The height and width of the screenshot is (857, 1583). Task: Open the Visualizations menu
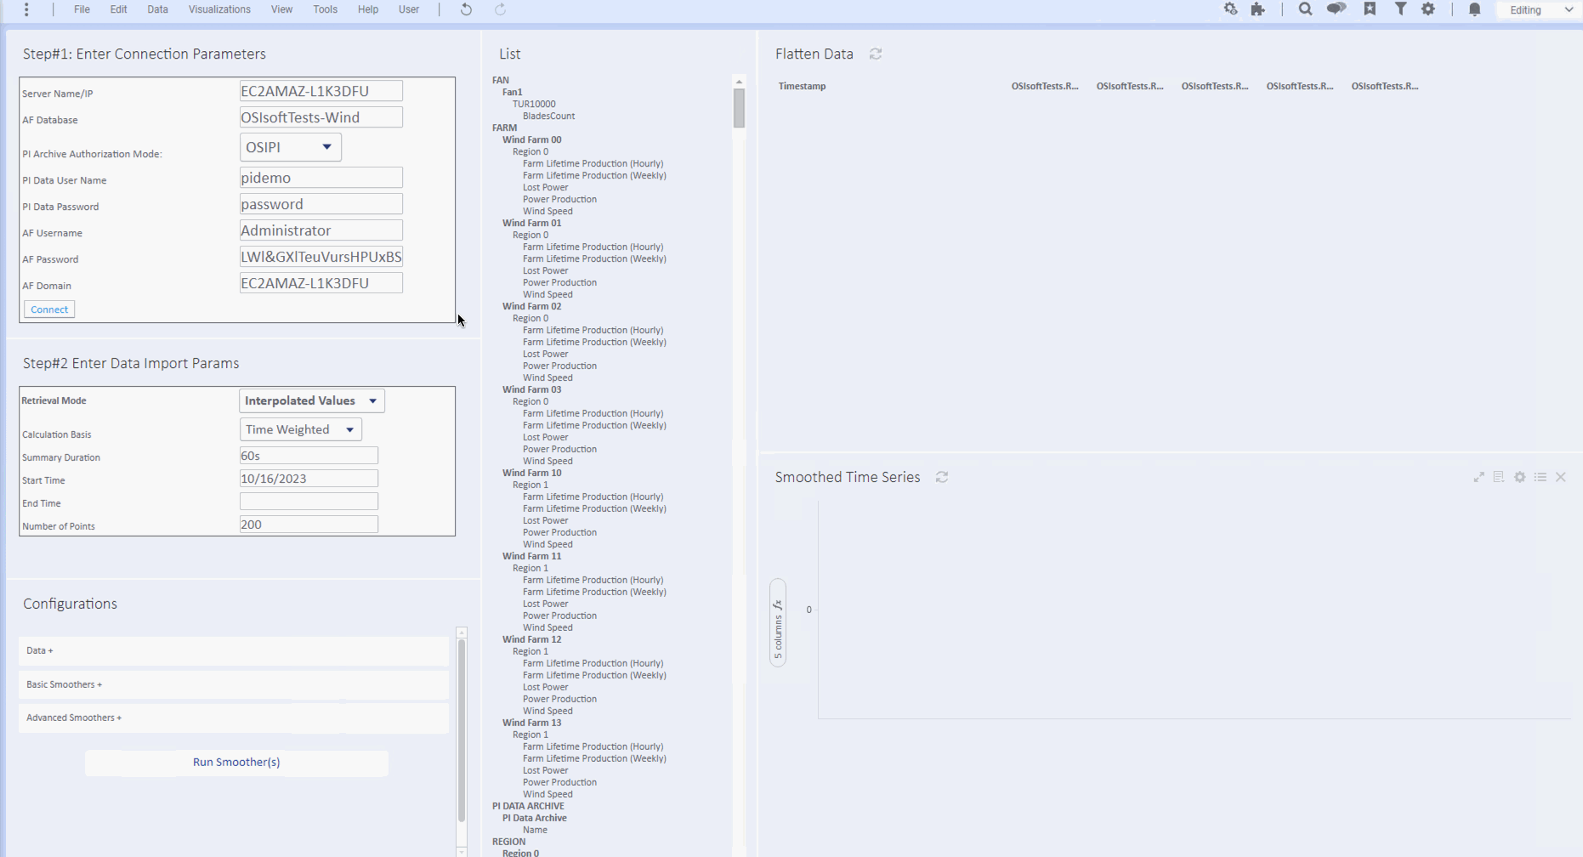click(x=219, y=9)
